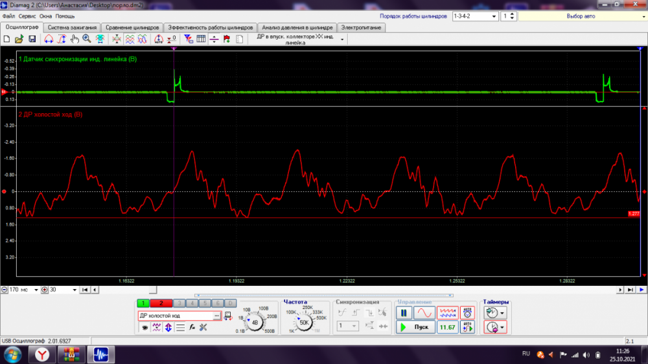Screen dimensions: 648x364
Task: Open the ДР в впуск. коллекторе preset dropdown
Action: (x=342, y=39)
